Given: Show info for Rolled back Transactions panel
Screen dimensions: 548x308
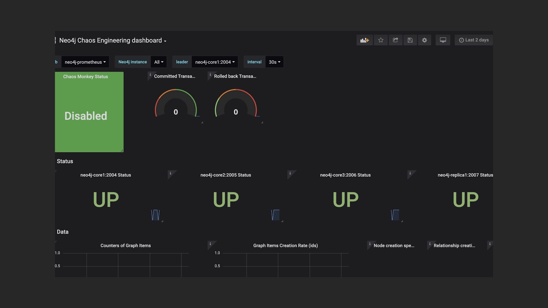Looking at the screenshot, I should 210,74.
